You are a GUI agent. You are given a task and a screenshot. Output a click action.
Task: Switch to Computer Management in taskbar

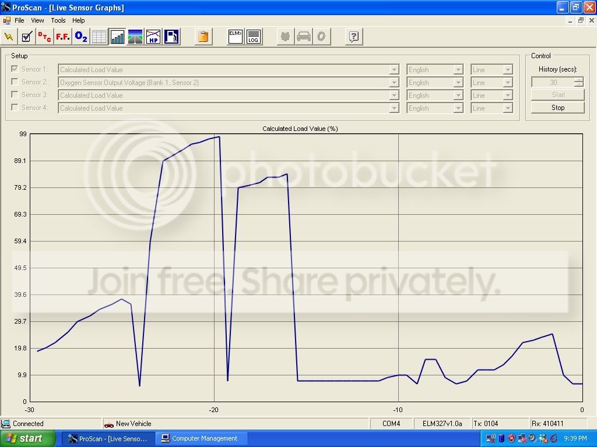(x=204, y=438)
